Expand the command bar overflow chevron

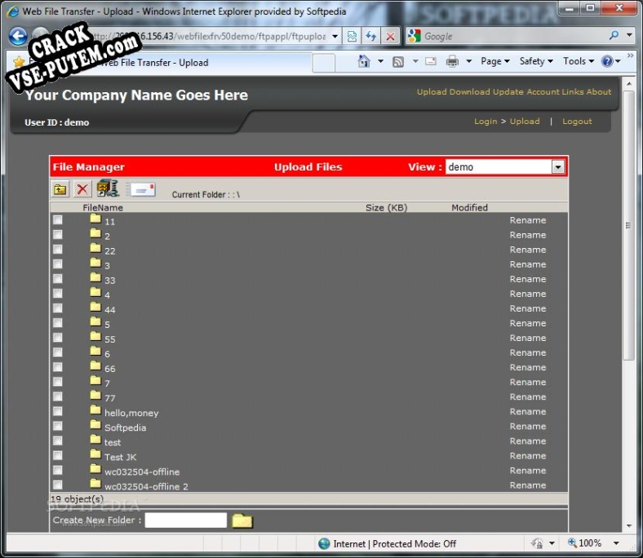(x=630, y=55)
